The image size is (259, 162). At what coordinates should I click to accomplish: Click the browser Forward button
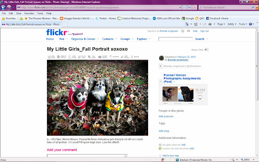coord(9,7)
